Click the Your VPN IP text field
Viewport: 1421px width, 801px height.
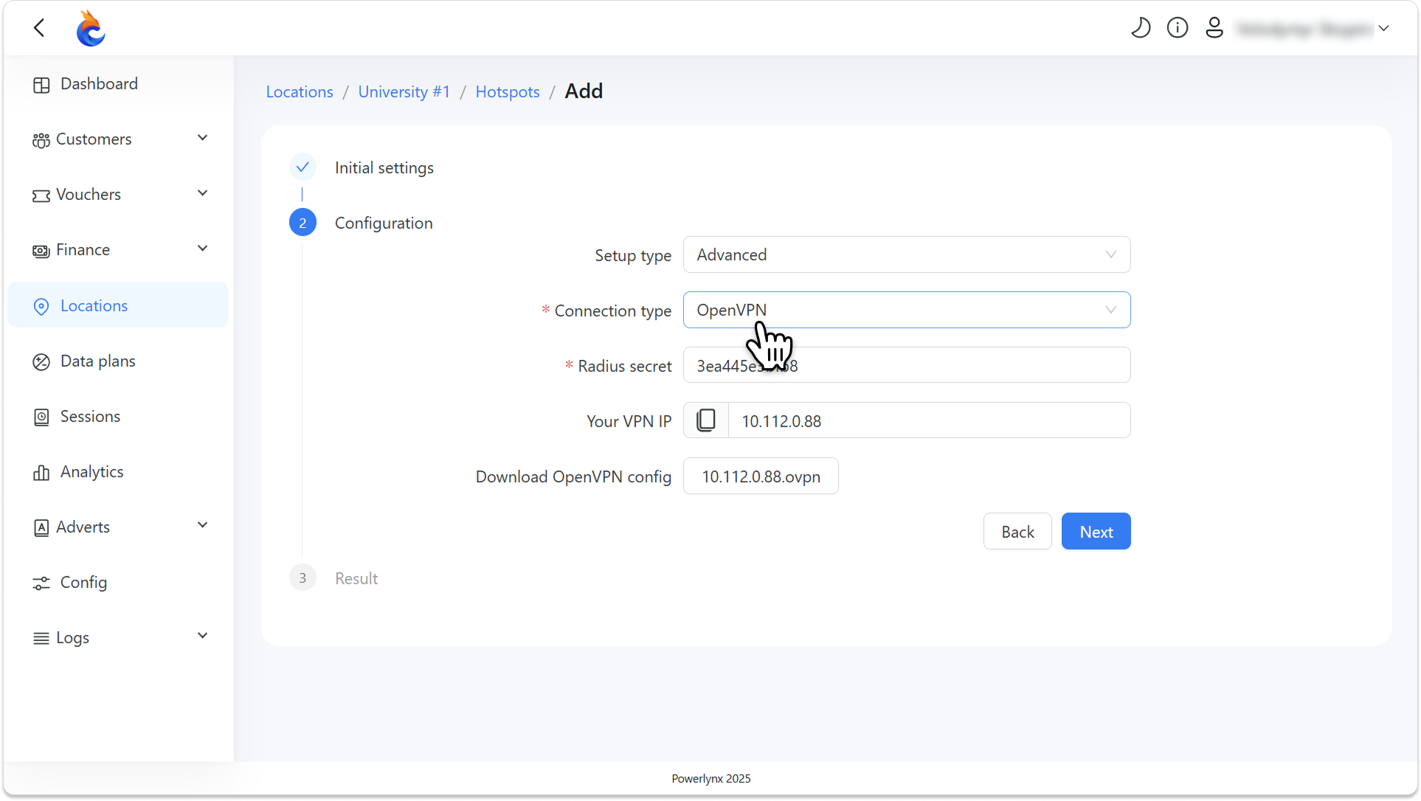tap(929, 420)
